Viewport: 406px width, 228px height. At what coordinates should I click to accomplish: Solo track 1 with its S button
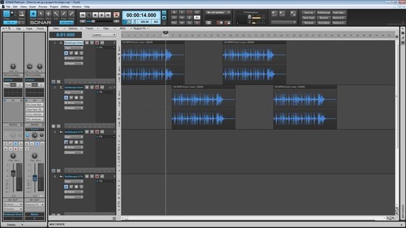(x=92, y=43)
